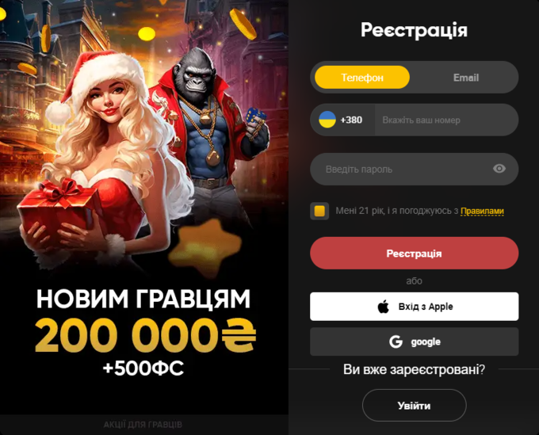Switch to the Телефон tab
Image resolution: width=539 pixels, height=435 pixels.
pos(362,78)
